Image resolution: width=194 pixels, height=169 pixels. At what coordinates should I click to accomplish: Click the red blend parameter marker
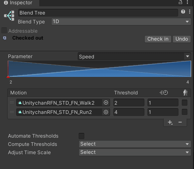tap(8, 77)
